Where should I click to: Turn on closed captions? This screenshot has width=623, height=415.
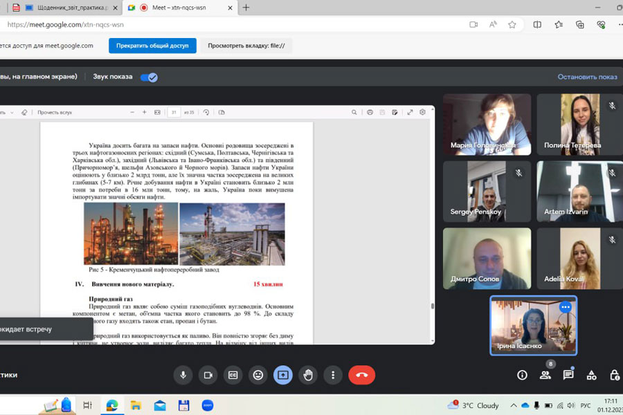click(x=233, y=375)
